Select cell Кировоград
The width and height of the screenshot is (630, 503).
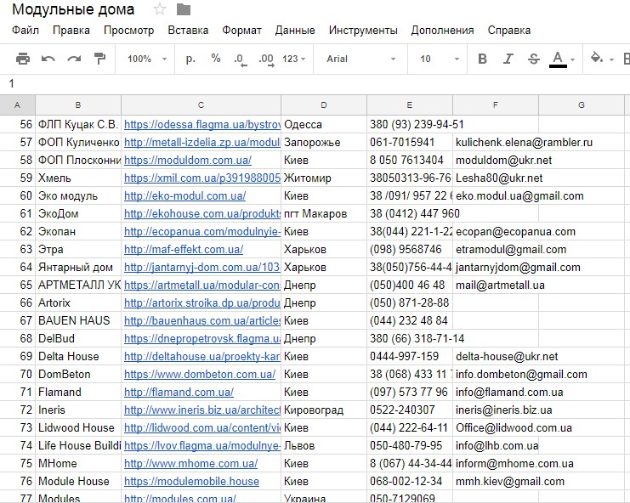pos(324,410)
